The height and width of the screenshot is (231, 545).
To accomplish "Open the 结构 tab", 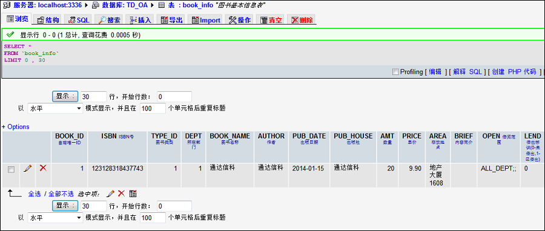I will pos(48,20).
